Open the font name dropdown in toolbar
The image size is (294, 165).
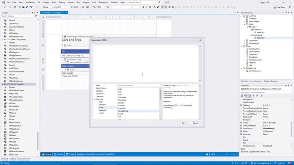[x=121, y=7]
